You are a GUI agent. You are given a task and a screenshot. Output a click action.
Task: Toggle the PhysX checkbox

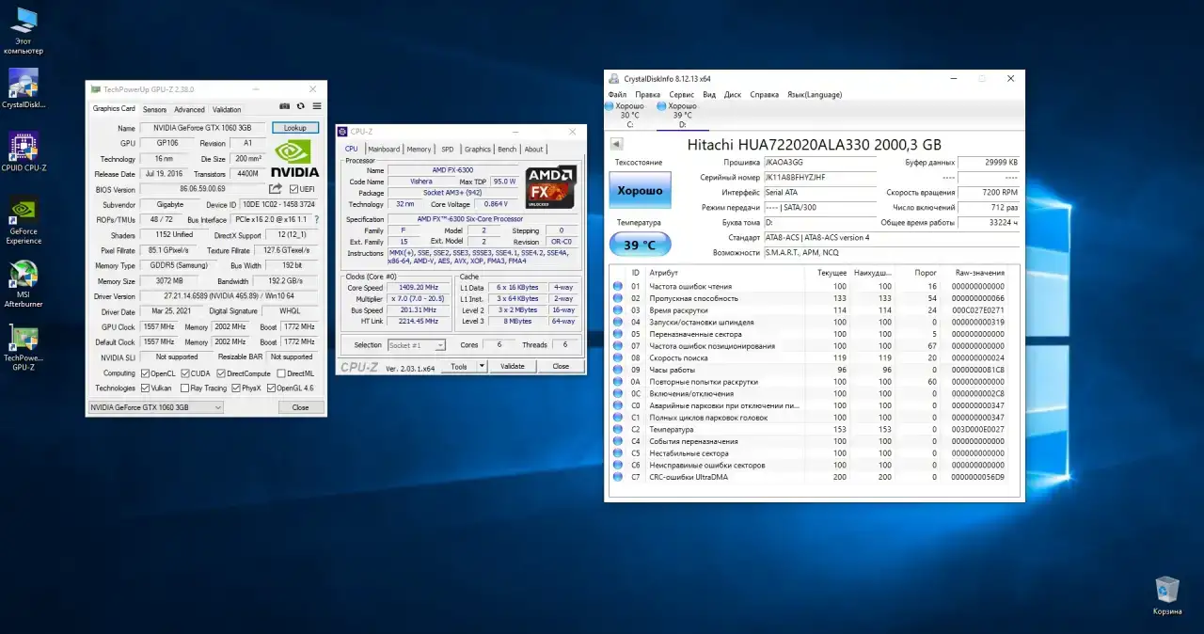click(x=235, y=388)
